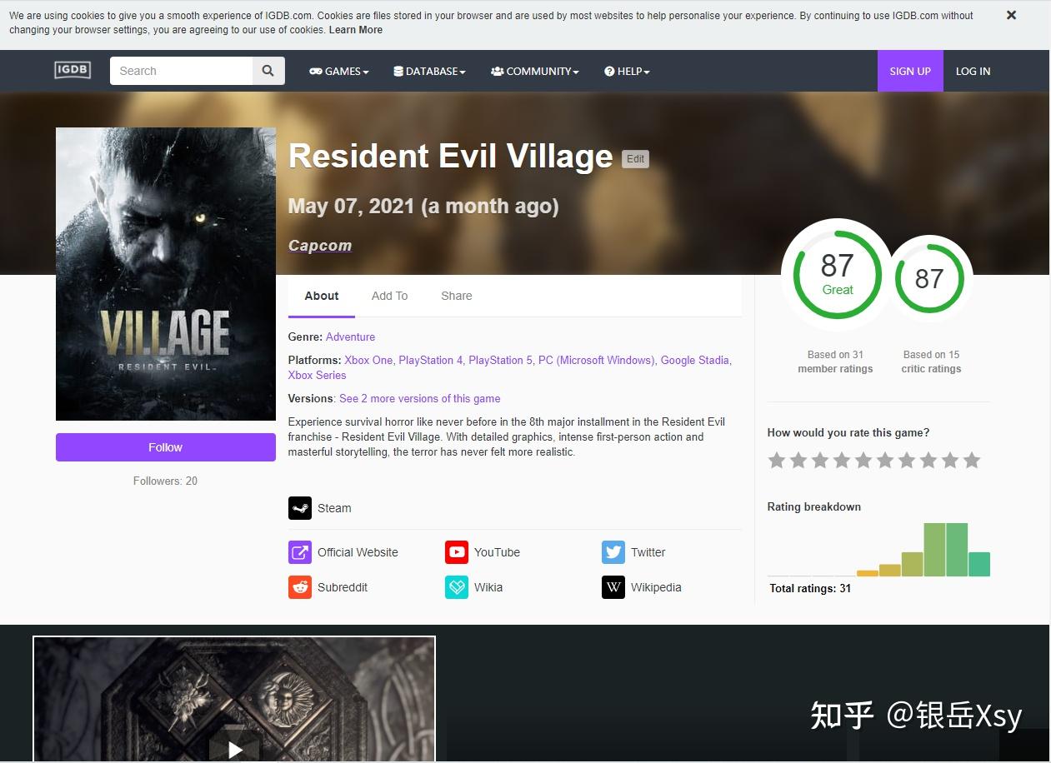
Task: Click the Official Website icon
Action: point(300,552)
